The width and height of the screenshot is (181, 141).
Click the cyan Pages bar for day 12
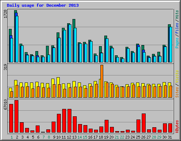pos(70,43)
